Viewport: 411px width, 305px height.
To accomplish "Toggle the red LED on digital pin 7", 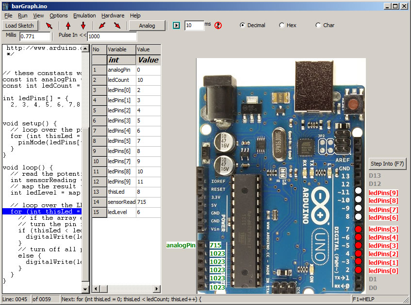I will pos(358,229).
